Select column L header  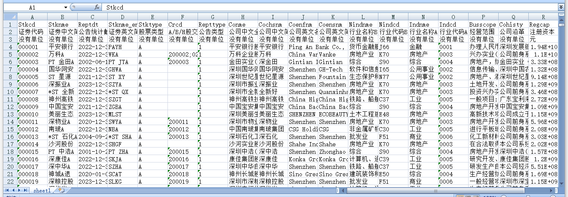coord(363,17)
